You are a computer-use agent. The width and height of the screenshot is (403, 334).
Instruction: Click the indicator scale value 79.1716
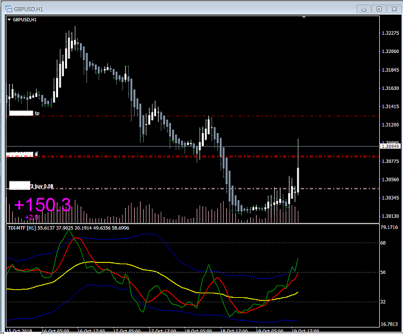pos(389,227)
